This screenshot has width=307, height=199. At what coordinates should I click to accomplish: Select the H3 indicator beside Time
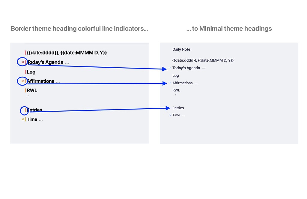22,119
